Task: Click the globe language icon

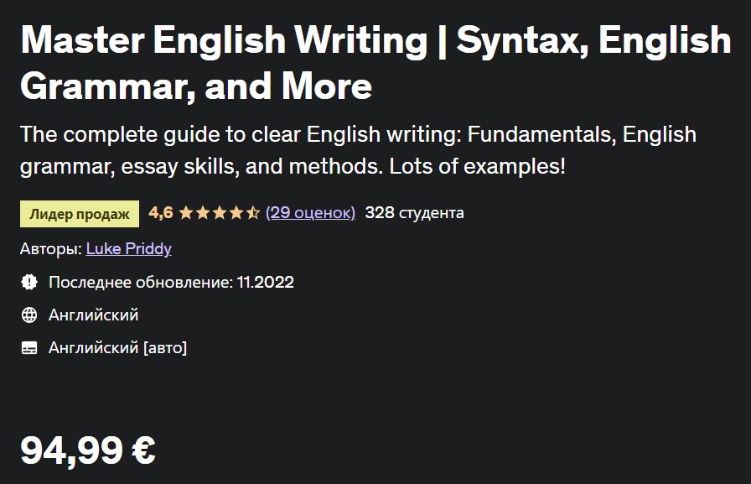Action: point(29,315)
